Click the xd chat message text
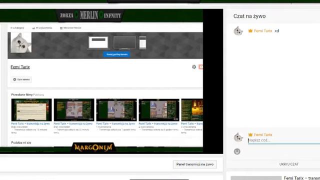Image resolution: width=320 pixels, height=180 pixels. (x=276, y=31)
